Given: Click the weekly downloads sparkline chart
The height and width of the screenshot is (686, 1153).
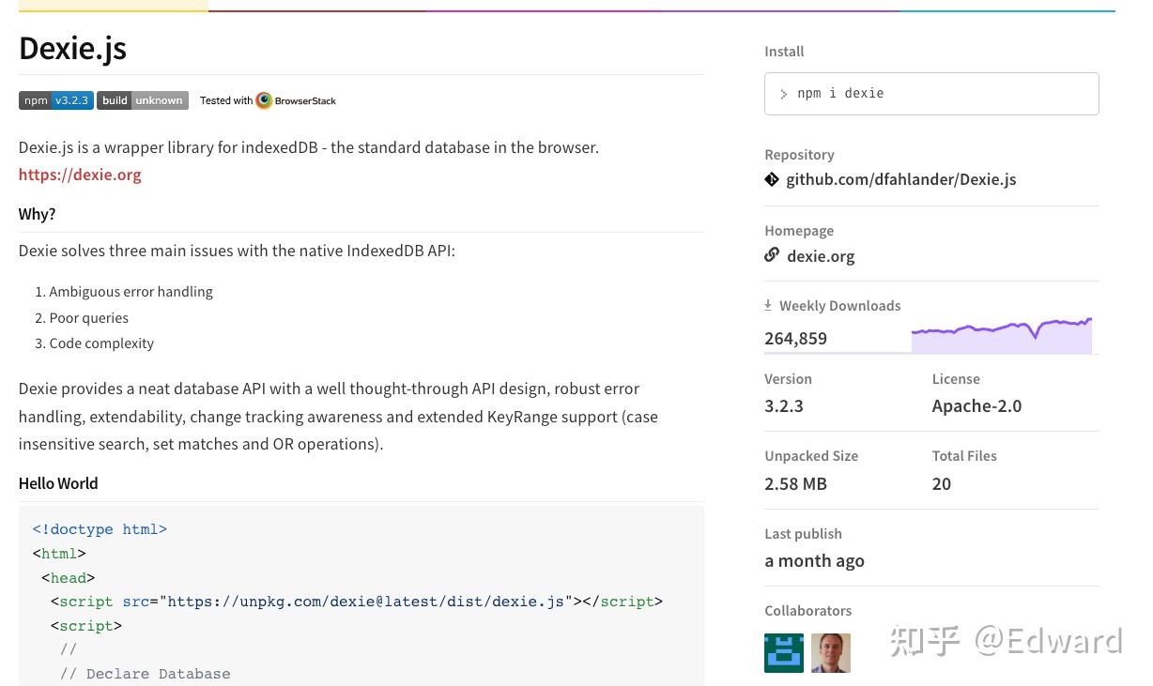Looking at the screenshot, I should click(1001, 335).
